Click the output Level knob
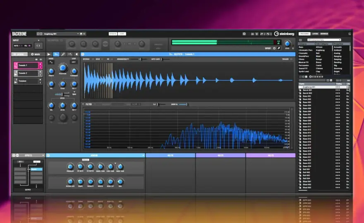This screenshot has height=223, width=364. tap(287, 44)
